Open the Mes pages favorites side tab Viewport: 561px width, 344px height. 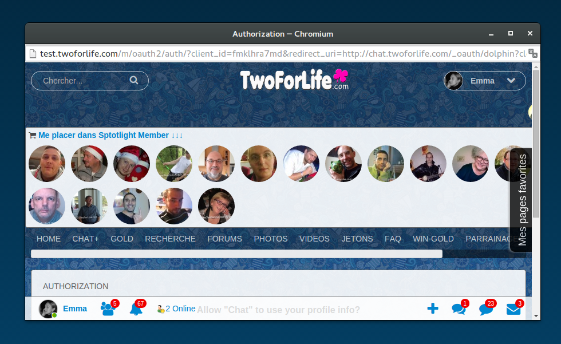pyautogui.click(x=522, y=200)
